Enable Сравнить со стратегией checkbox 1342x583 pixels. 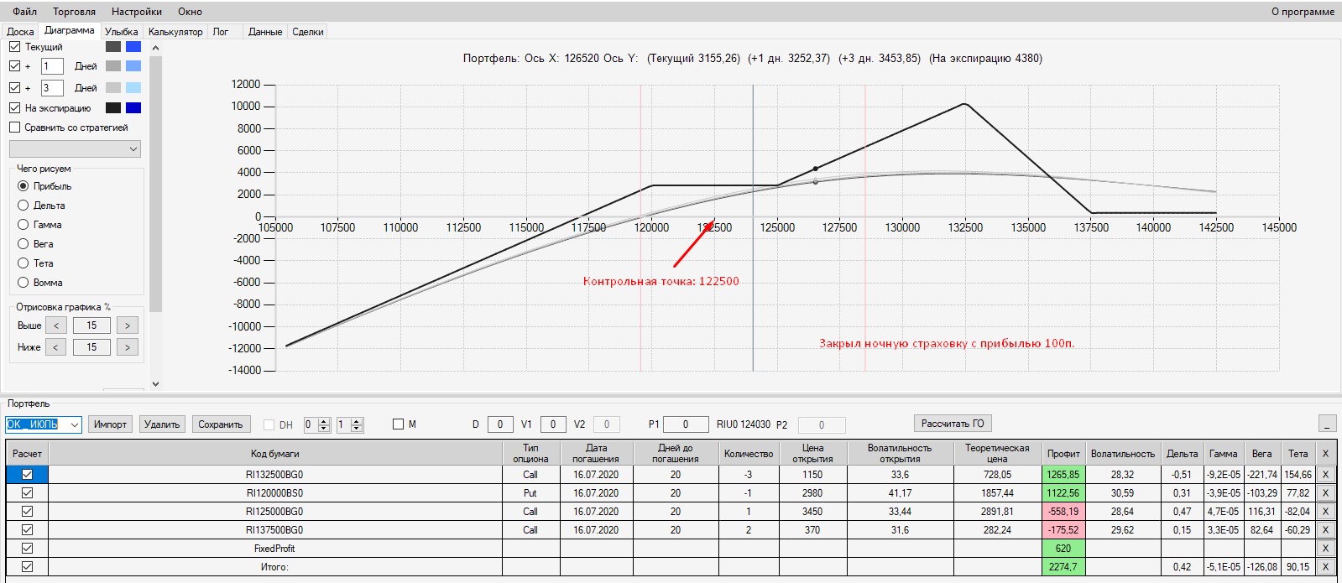pos(14,128)
